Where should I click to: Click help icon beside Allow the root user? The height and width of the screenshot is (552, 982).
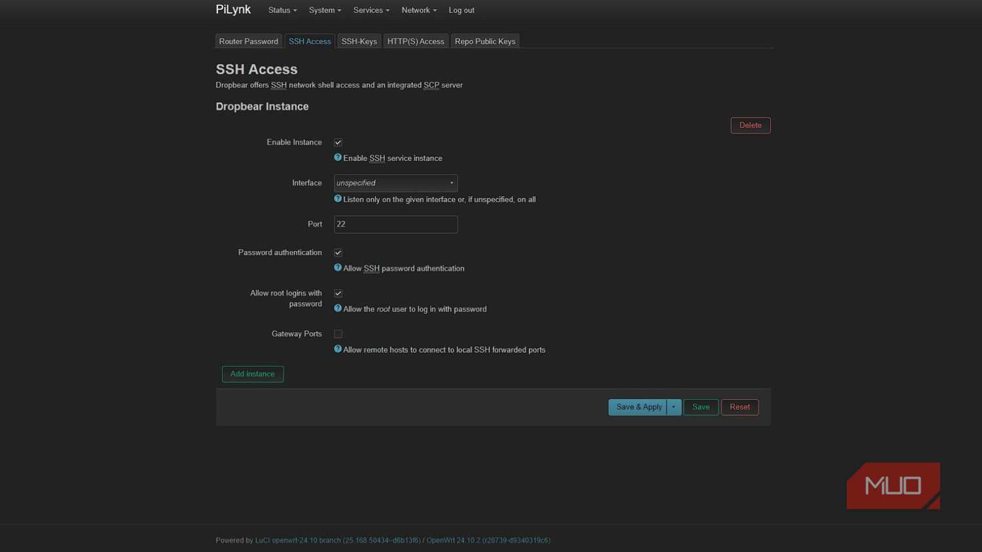tap(338, 308)
